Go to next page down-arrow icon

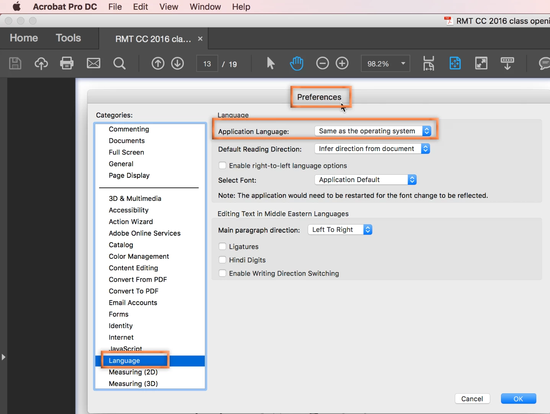pyautogui.click(x=178, y=63)
